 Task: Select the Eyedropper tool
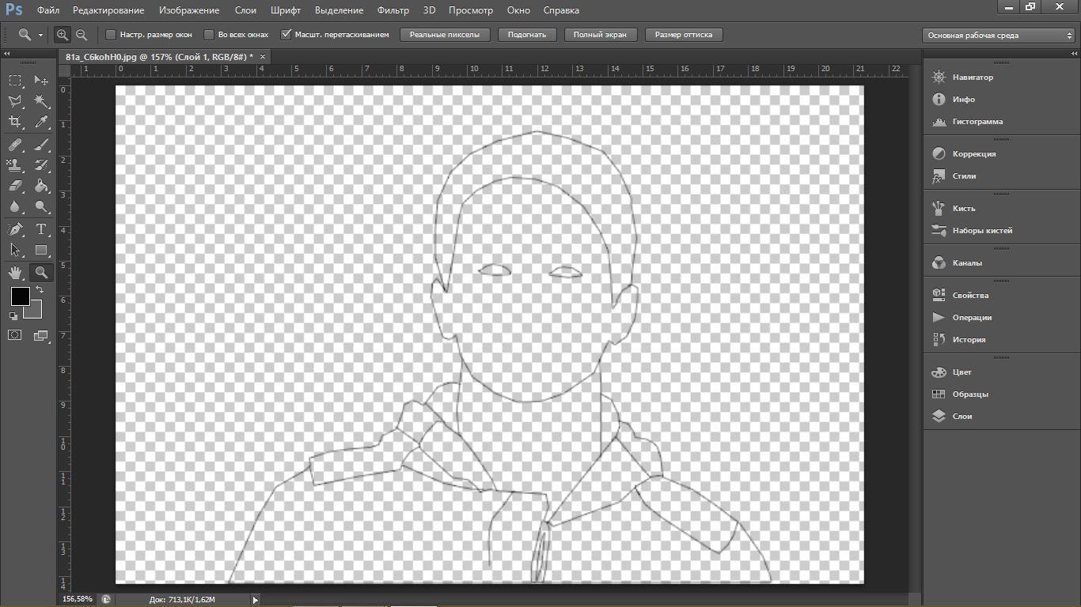coord(41,122)
